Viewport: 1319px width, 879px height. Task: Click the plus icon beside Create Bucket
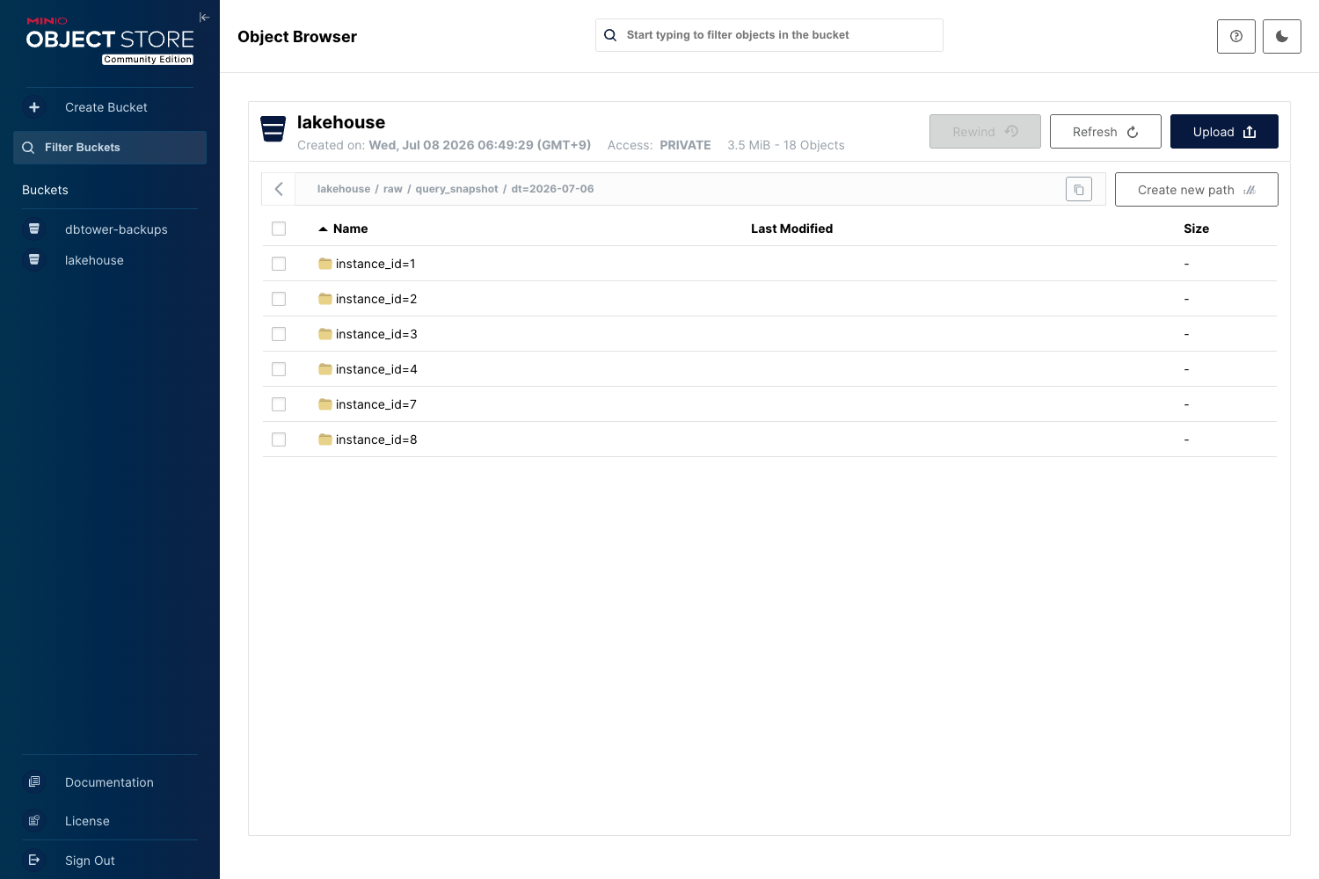tap(34, 107)
